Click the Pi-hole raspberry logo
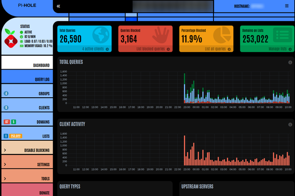 (x=10, y=38)
